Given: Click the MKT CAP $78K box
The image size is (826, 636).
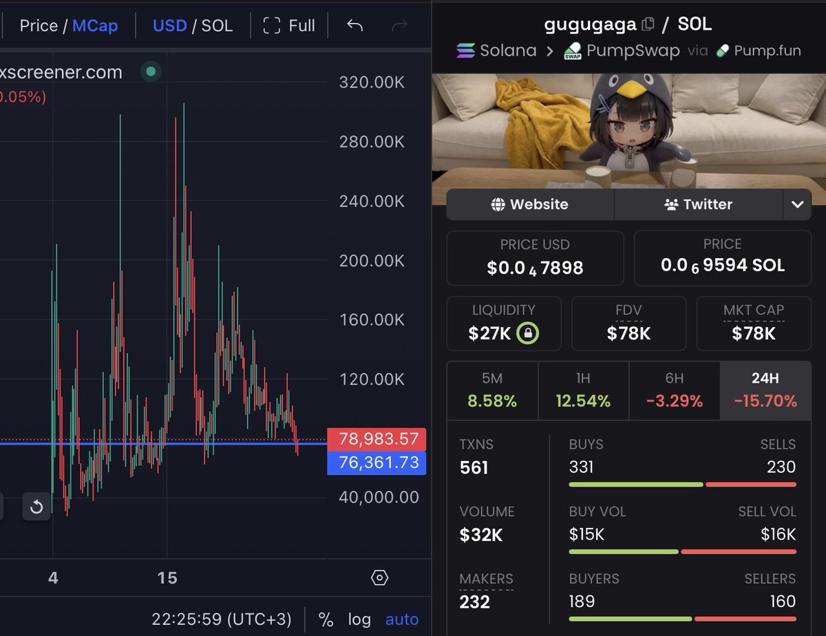Looking at the screenshot, I should click(754, 324).
